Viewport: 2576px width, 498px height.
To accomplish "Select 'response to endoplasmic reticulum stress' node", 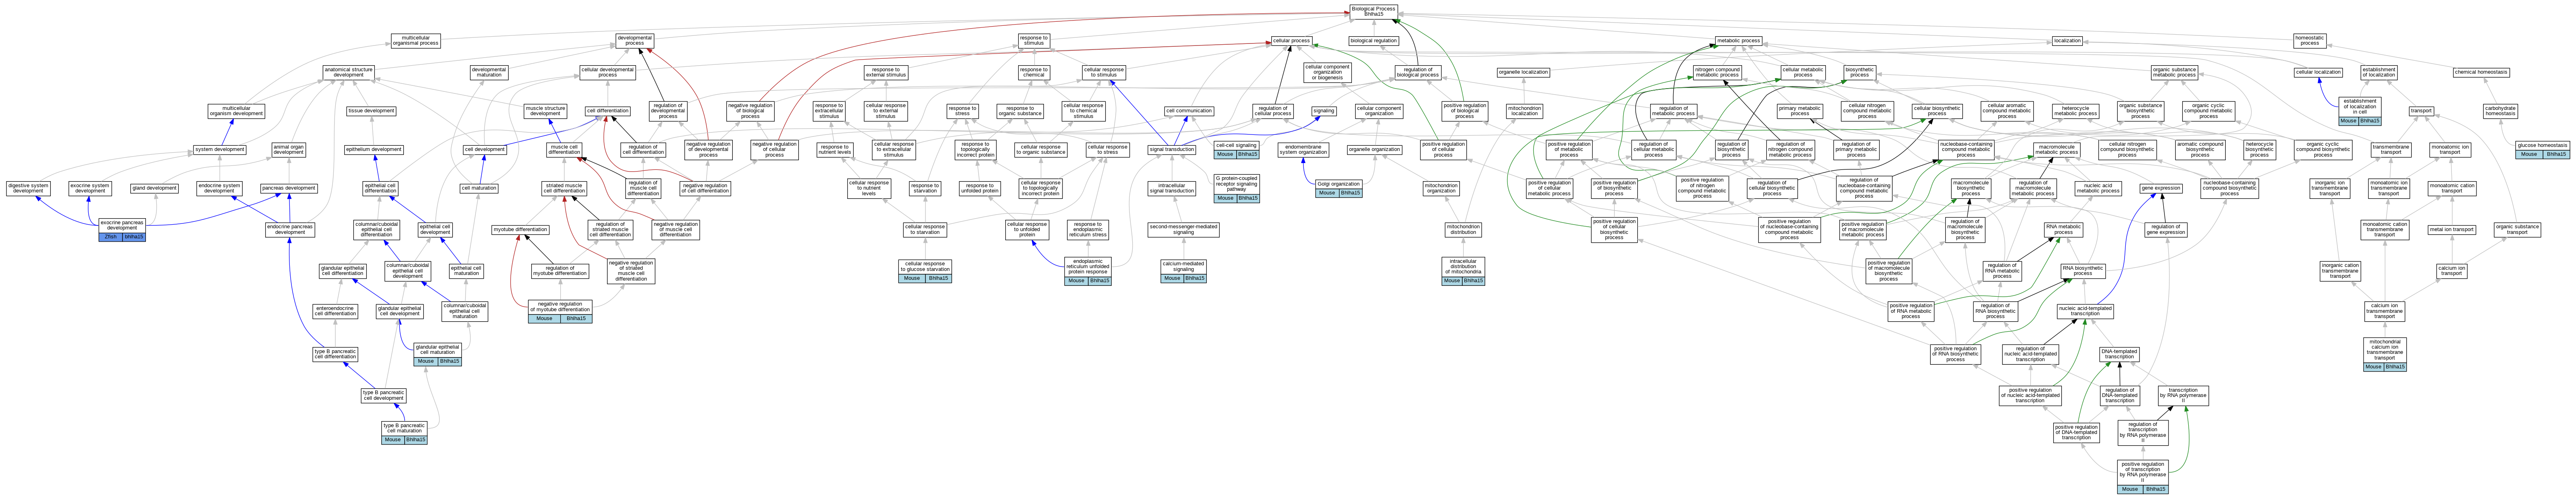I will [x=1087, y=229].
